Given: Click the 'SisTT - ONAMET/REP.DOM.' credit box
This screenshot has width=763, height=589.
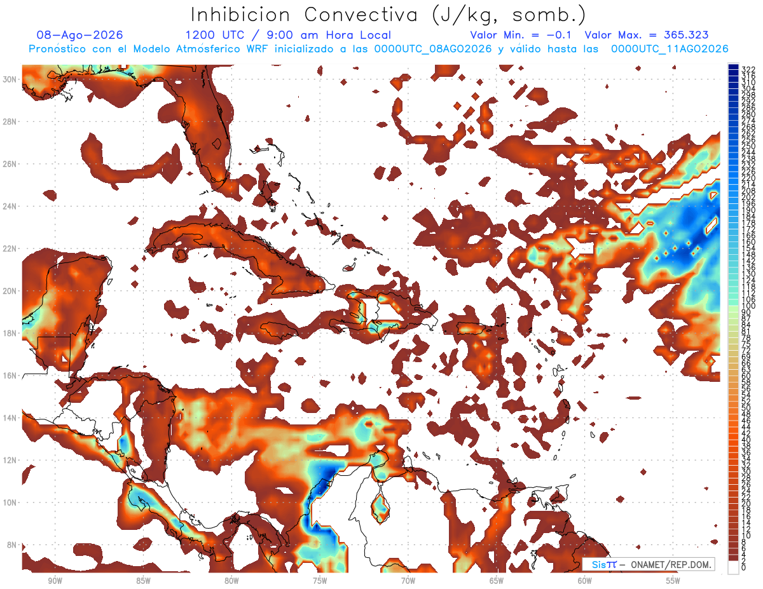Looking at the screenshot, I should (648, 564).
